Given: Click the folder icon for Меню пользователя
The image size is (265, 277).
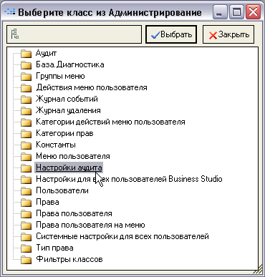Looking at the screenshot, I should 26,157.
